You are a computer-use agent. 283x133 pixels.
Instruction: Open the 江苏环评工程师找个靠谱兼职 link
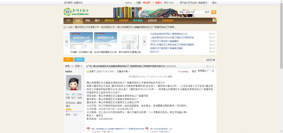tap(164, 41)
